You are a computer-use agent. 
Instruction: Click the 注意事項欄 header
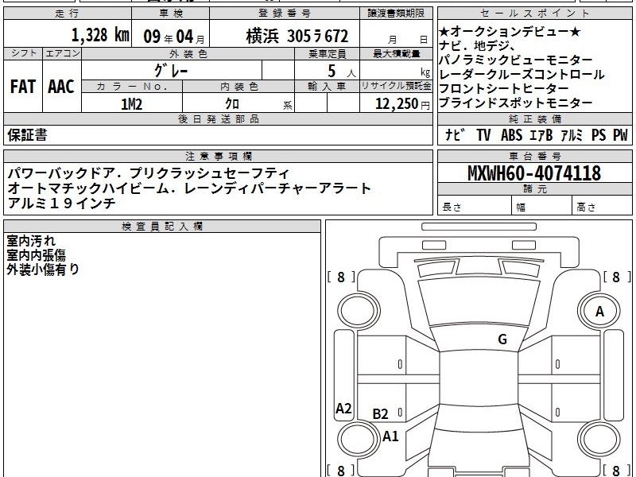coord(218,156)
